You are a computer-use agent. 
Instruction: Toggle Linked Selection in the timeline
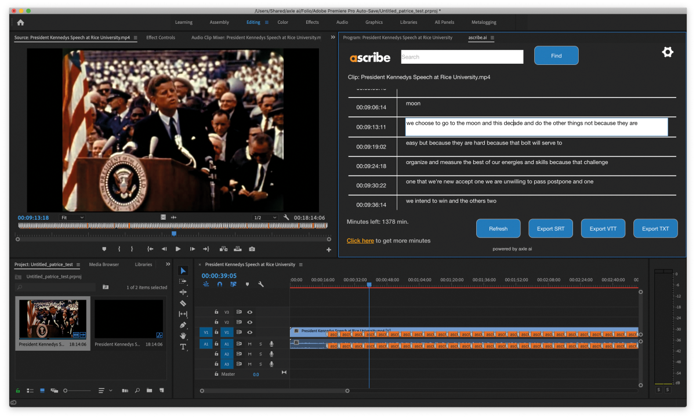(x=233, y=284)
